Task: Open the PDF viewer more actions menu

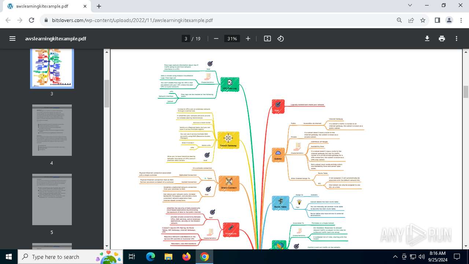Action: pyautogui.click(x=457, y=38)
